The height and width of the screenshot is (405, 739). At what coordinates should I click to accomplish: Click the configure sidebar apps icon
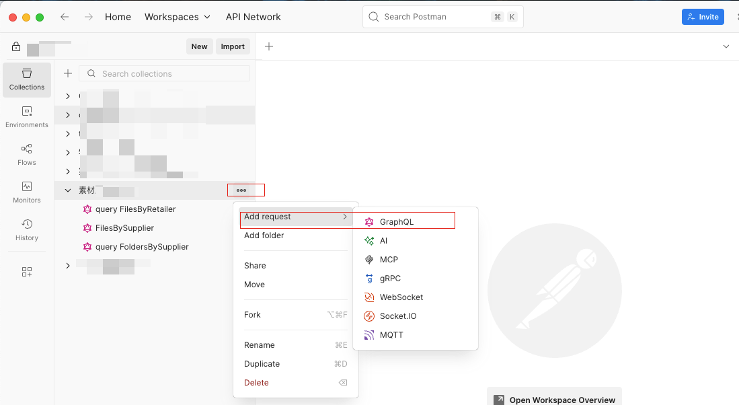click(x=27, y=272)
